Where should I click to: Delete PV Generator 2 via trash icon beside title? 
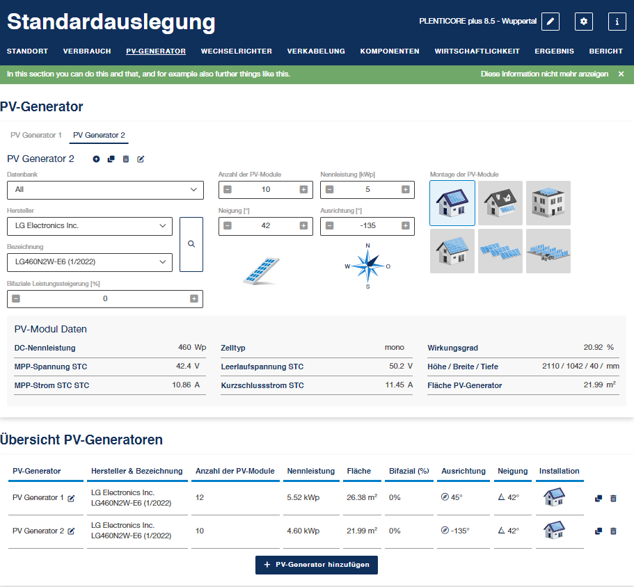pyautogui.click(x=126, y=159)
